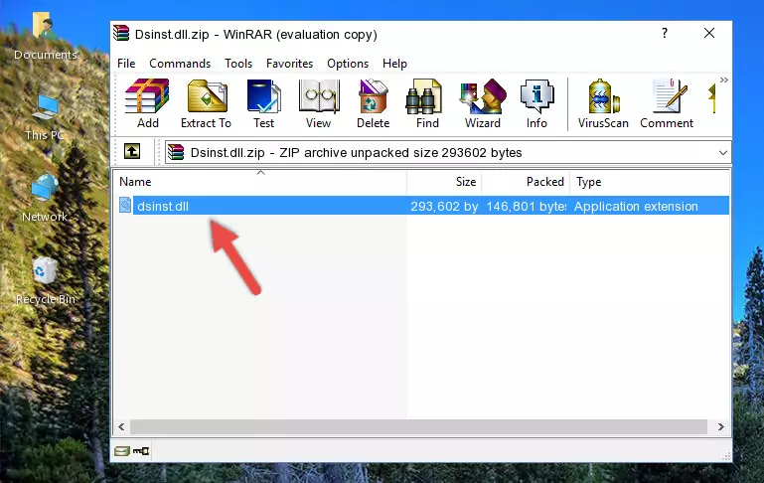The width and height of the screenshot is (764, 483).
Task: Expand the archive path dropdown arrow
Action: (722, 152)
